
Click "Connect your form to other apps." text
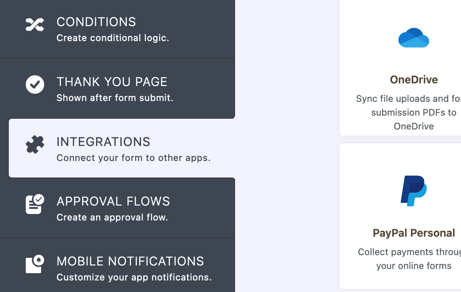click(x=133, y=158)
